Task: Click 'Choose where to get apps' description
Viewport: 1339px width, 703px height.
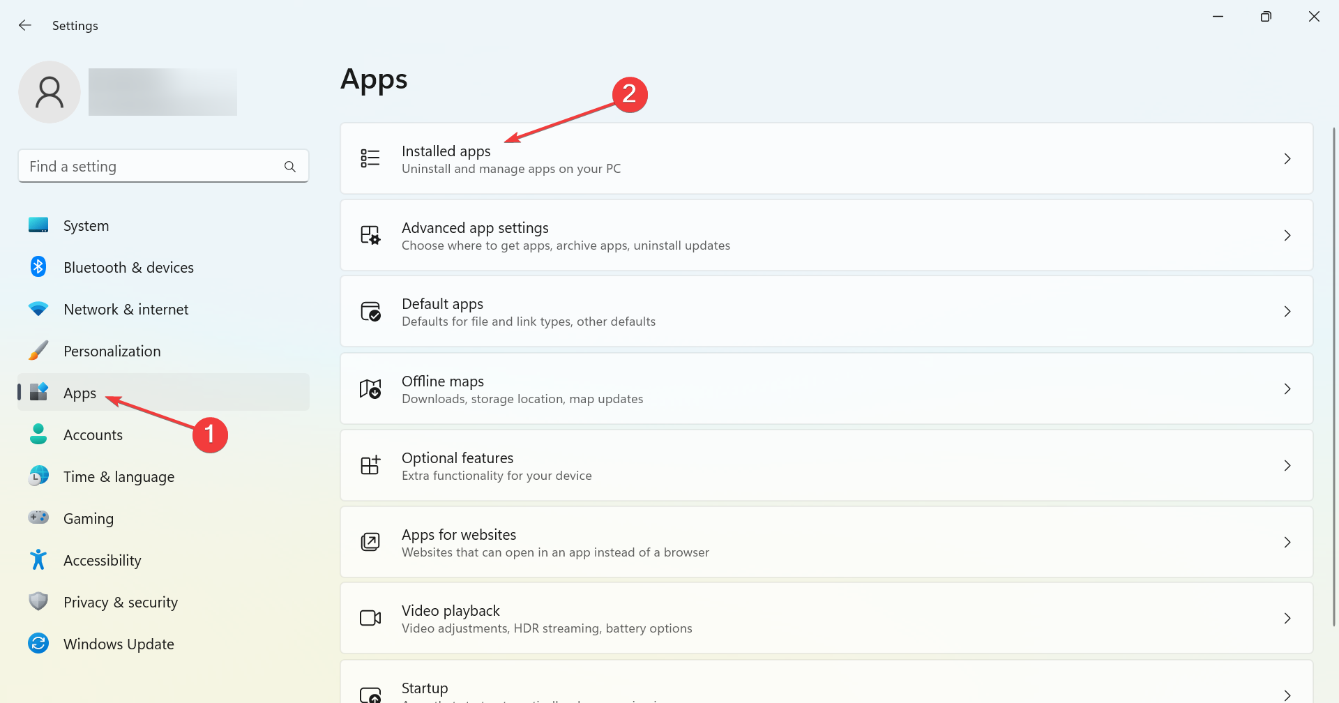Action: tap(476, 245)
